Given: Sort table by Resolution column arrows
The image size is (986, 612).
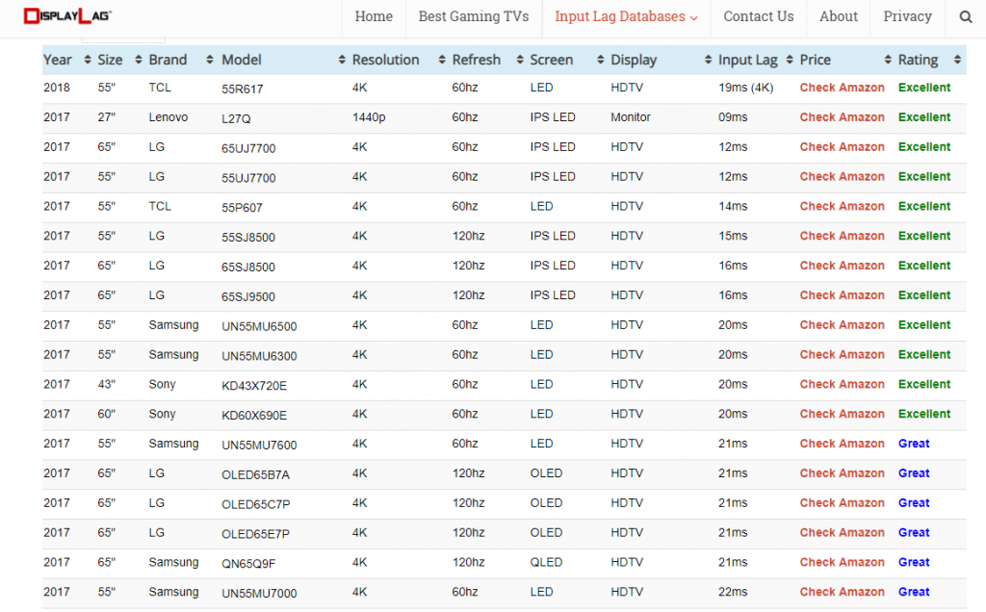Looking at the screenshot, I should [x=442, y=60].
